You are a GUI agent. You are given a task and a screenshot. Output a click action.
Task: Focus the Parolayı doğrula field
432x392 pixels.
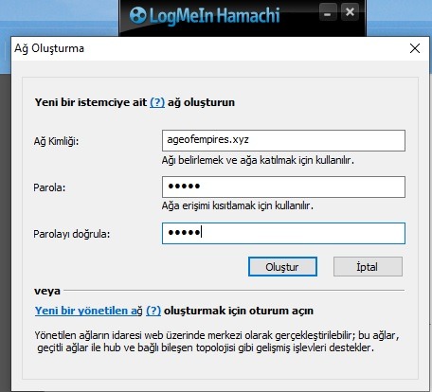click(283, 233)
